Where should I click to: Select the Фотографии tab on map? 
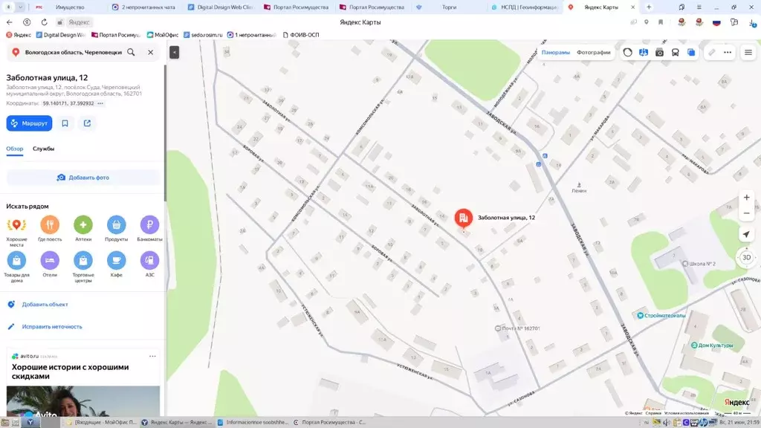pos(593,53)
